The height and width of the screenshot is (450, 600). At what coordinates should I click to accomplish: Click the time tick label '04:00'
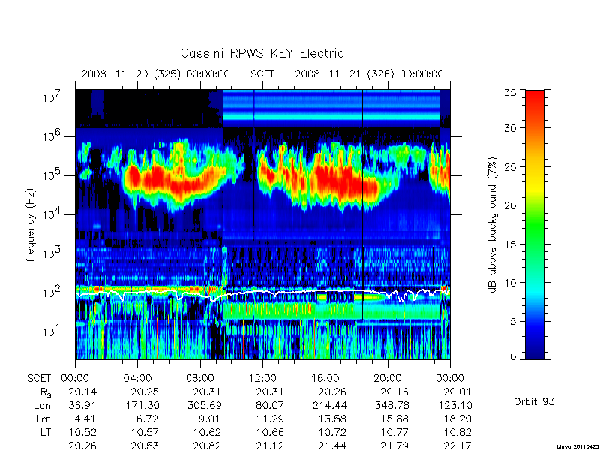pos(137,378)
